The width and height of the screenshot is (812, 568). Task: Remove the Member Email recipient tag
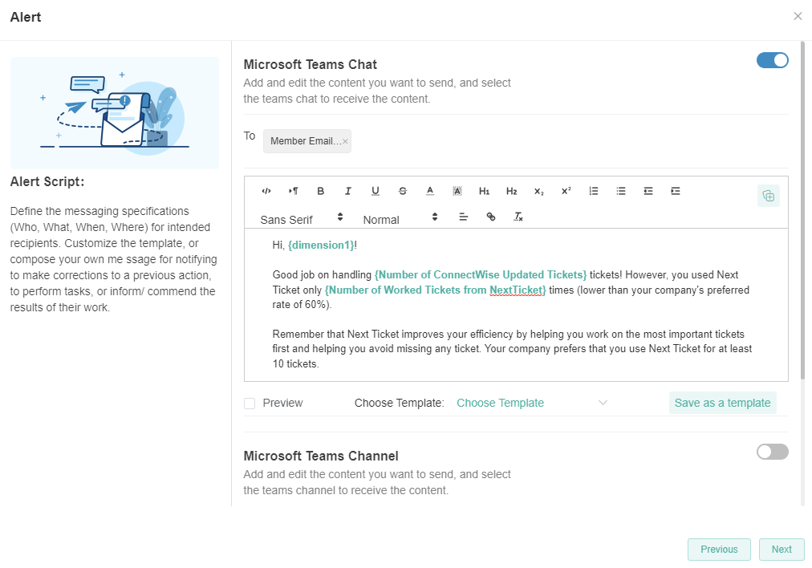tap(345, 141)
